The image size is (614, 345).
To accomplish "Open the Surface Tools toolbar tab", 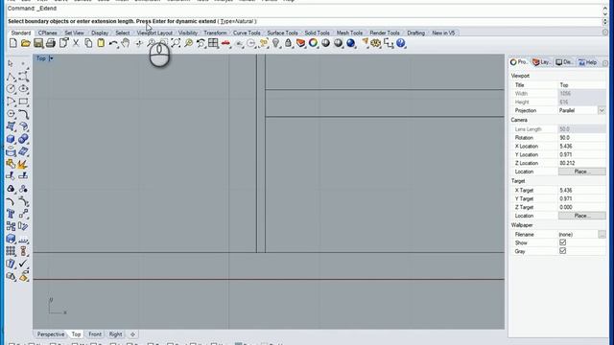I will [x=282, y=33].
